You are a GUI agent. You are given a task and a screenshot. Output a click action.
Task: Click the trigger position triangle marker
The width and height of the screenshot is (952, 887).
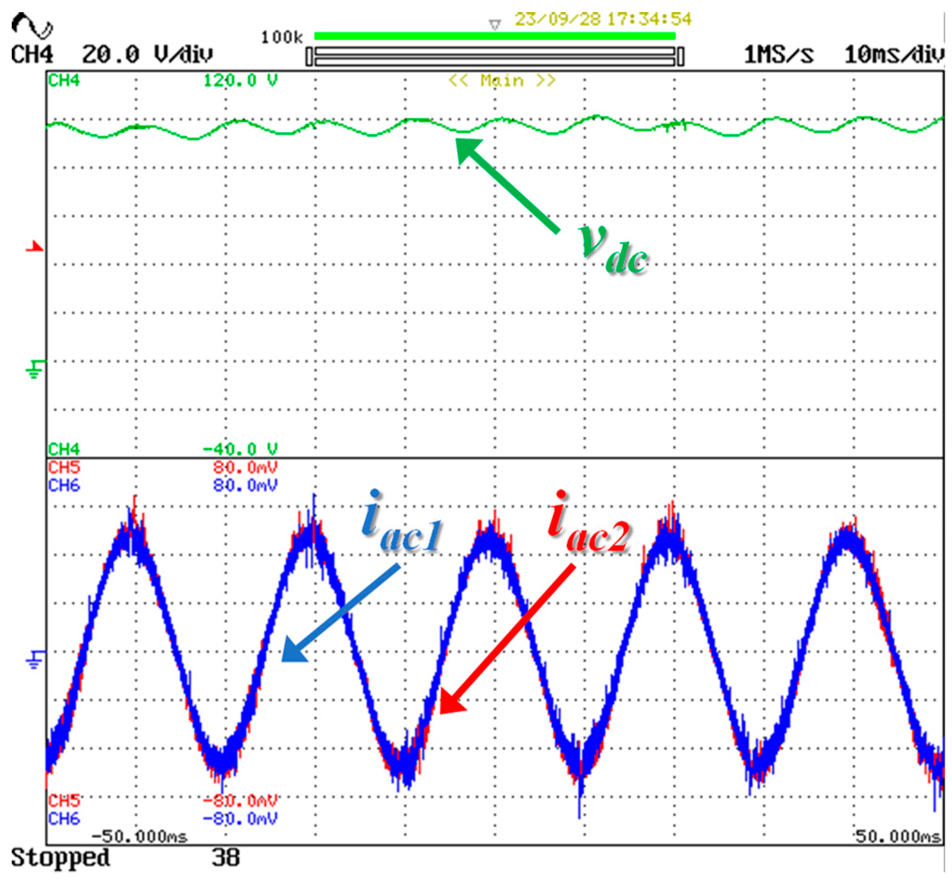click(x=495, y=24)
